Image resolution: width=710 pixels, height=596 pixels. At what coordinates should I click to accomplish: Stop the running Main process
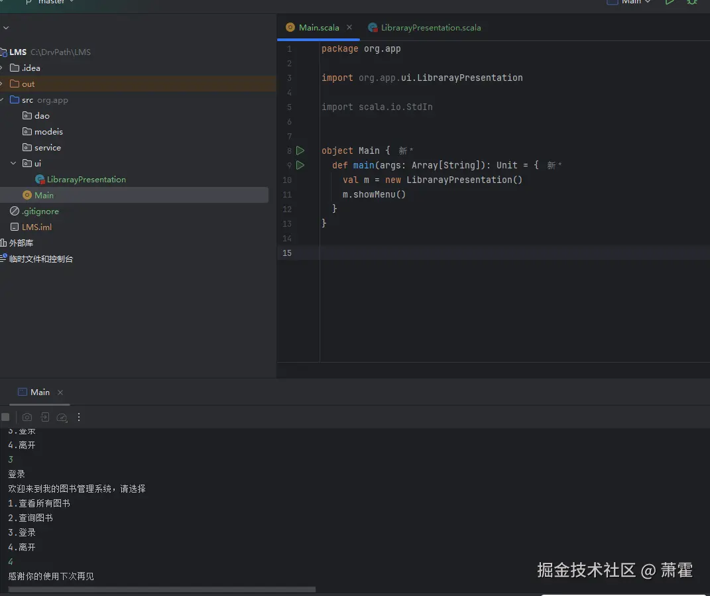[5, 417]
